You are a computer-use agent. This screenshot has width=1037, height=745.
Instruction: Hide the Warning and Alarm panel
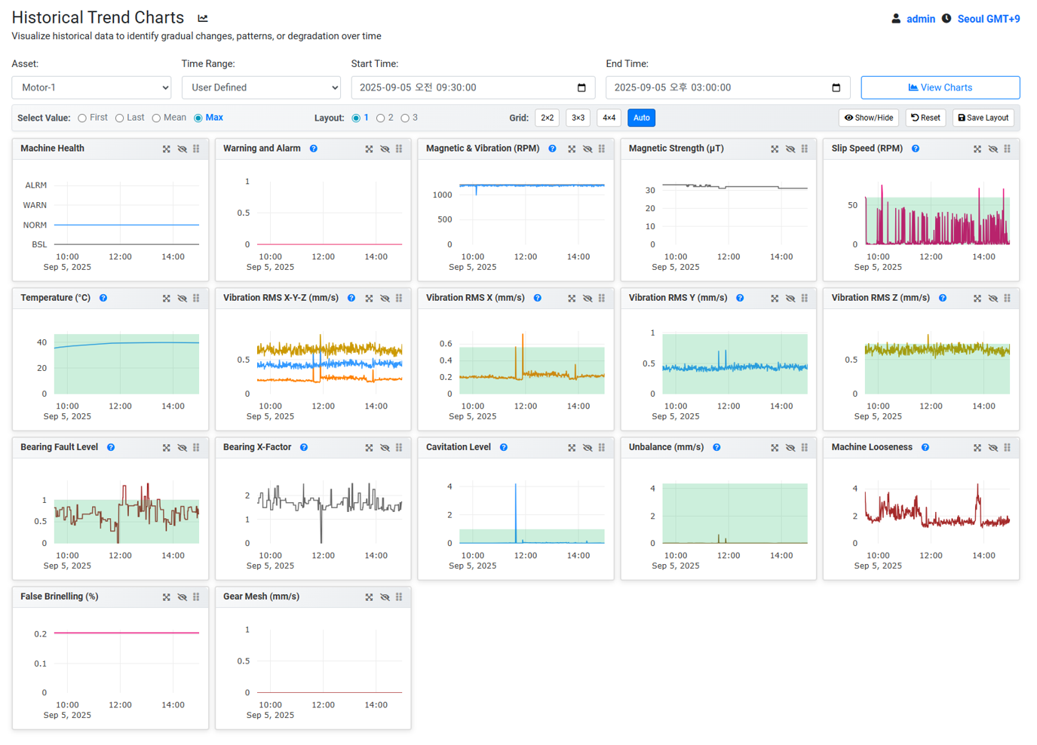(385, 149)
